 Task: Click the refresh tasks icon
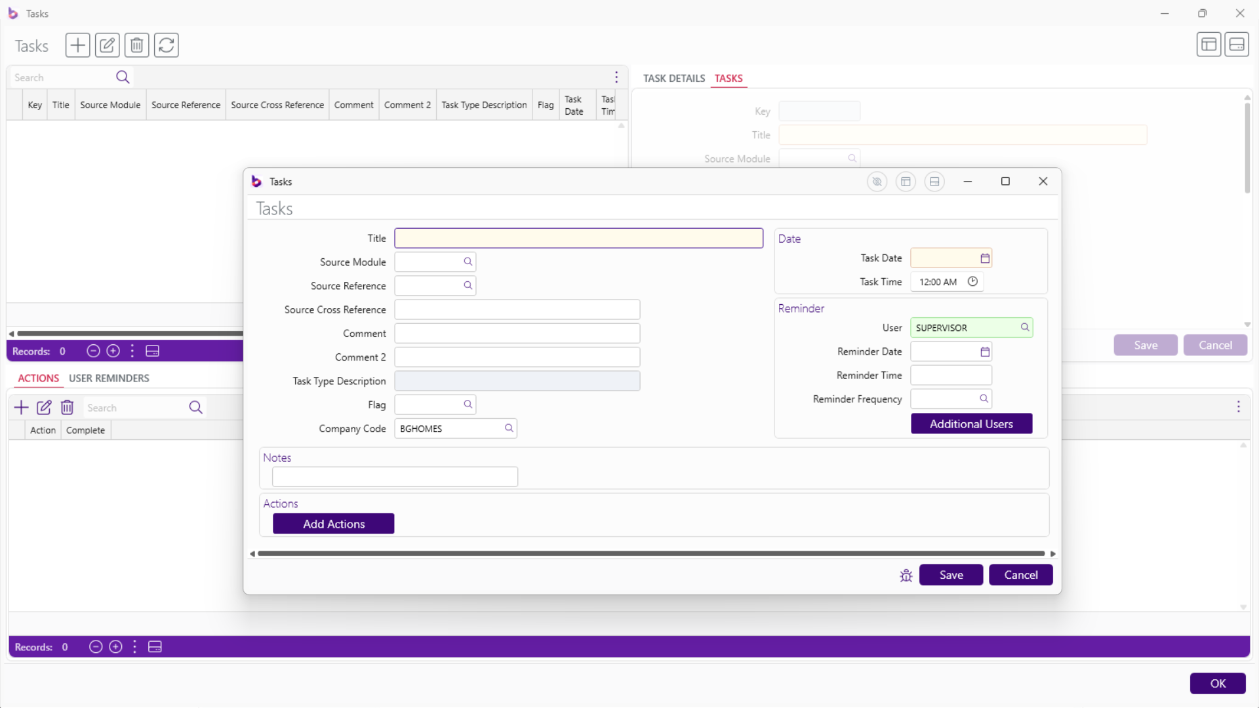(x=166, y=45)
